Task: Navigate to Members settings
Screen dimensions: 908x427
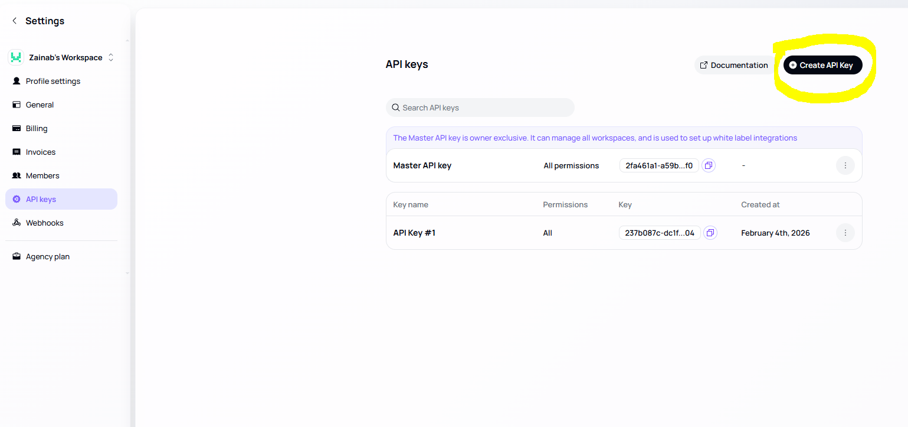Action: pos(42,175)
